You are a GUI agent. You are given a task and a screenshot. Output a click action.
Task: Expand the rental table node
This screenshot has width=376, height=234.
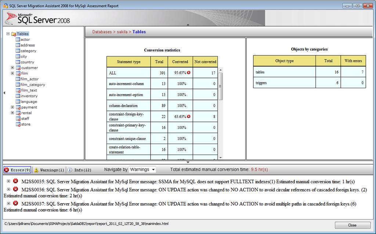tap(12, 113)
